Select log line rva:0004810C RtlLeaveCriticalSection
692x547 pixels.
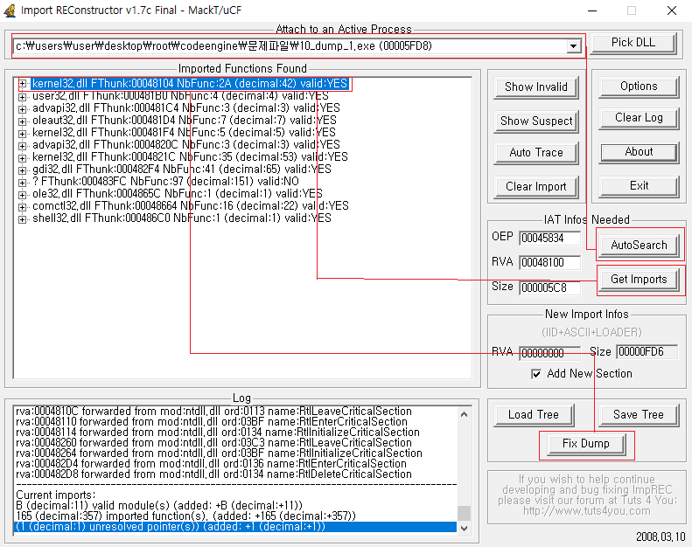[x=213, y=412]
